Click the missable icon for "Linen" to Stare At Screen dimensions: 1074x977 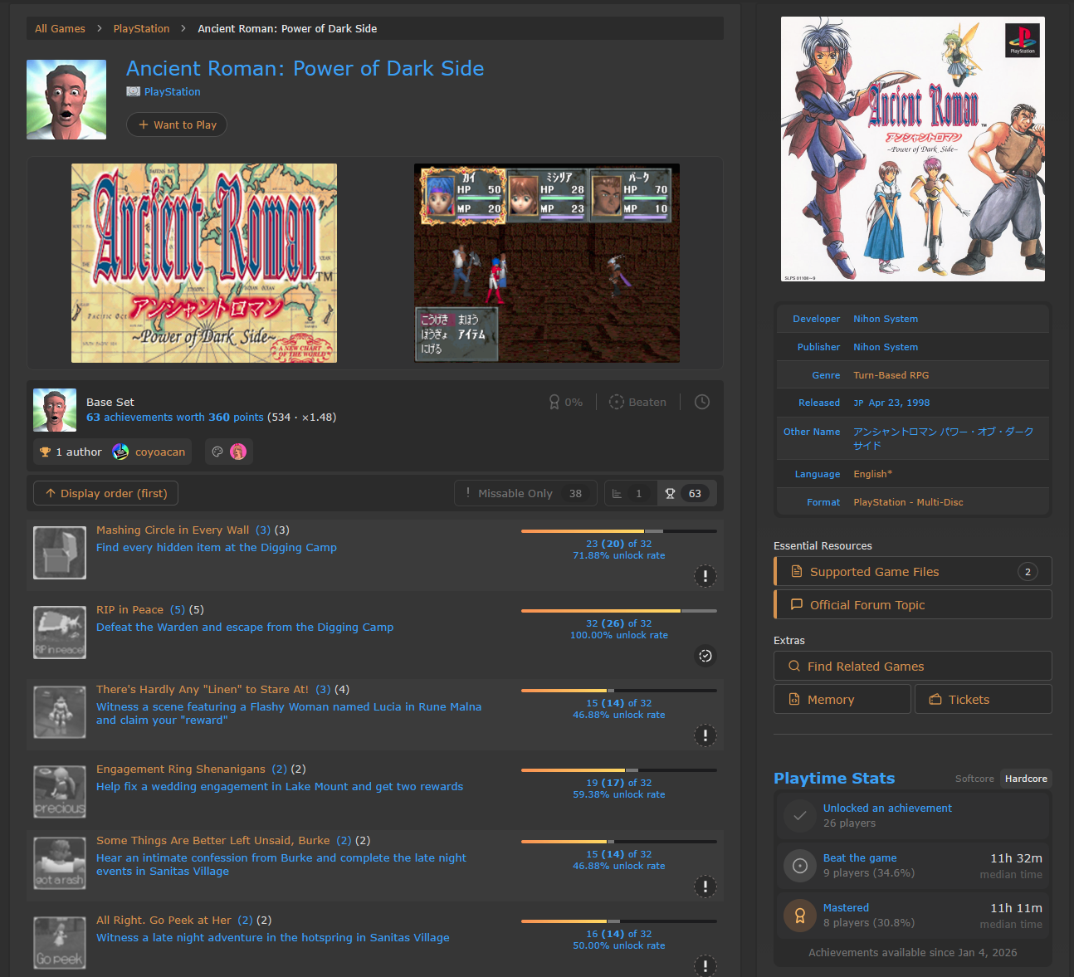point(705,735)
